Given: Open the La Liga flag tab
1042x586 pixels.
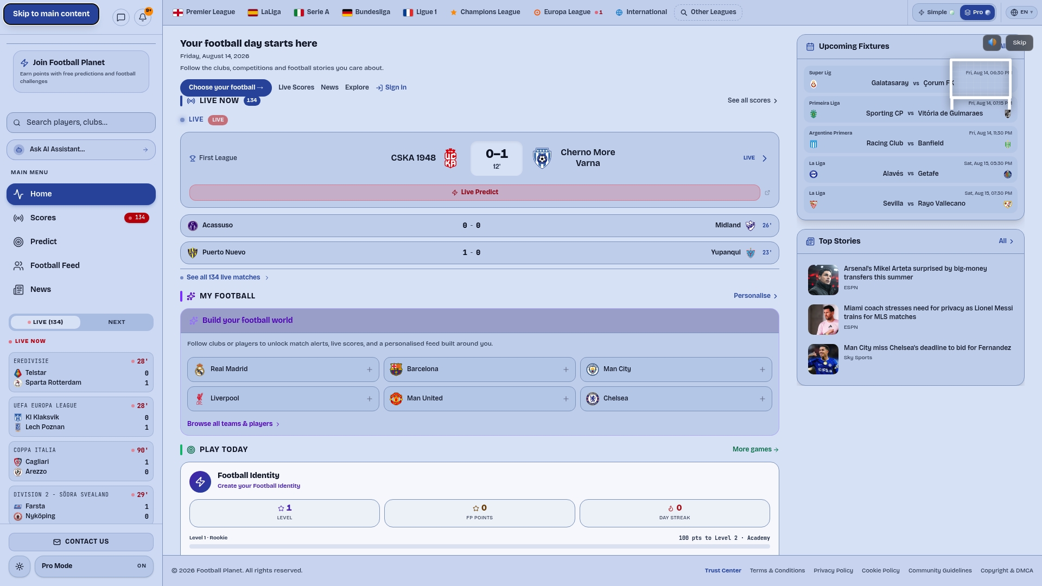Looking at the screenshot, I should pyautogui.click(x=264, y=12).
